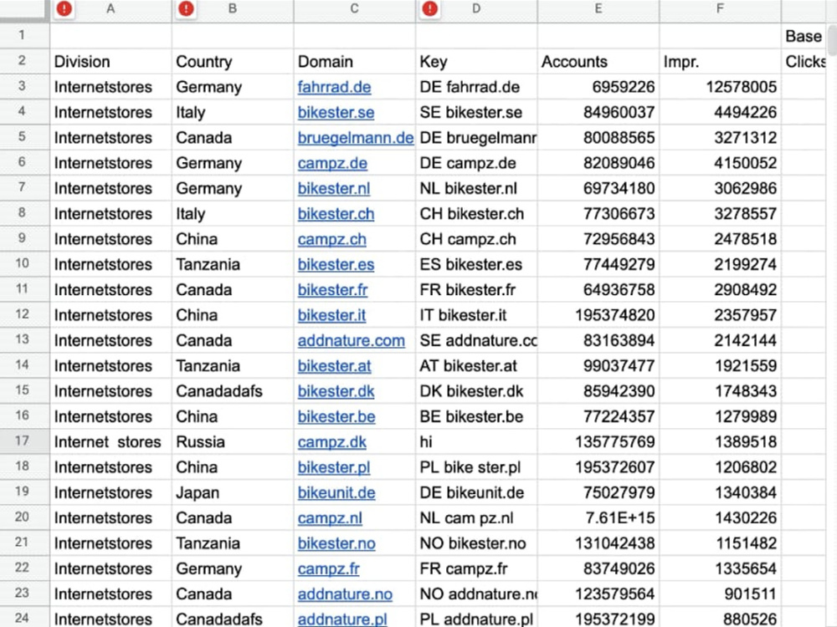
Task: Select the 'PL bike ster.pl' cell
Action: pos(477,467)
